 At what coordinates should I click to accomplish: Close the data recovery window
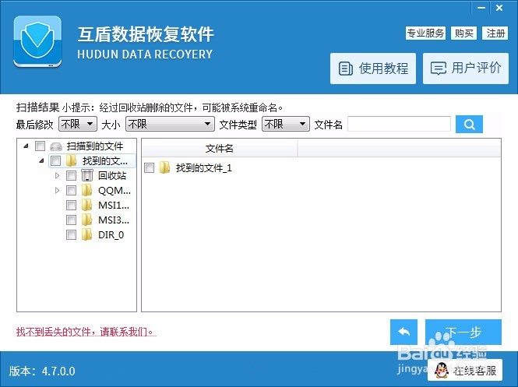(499, 8)
